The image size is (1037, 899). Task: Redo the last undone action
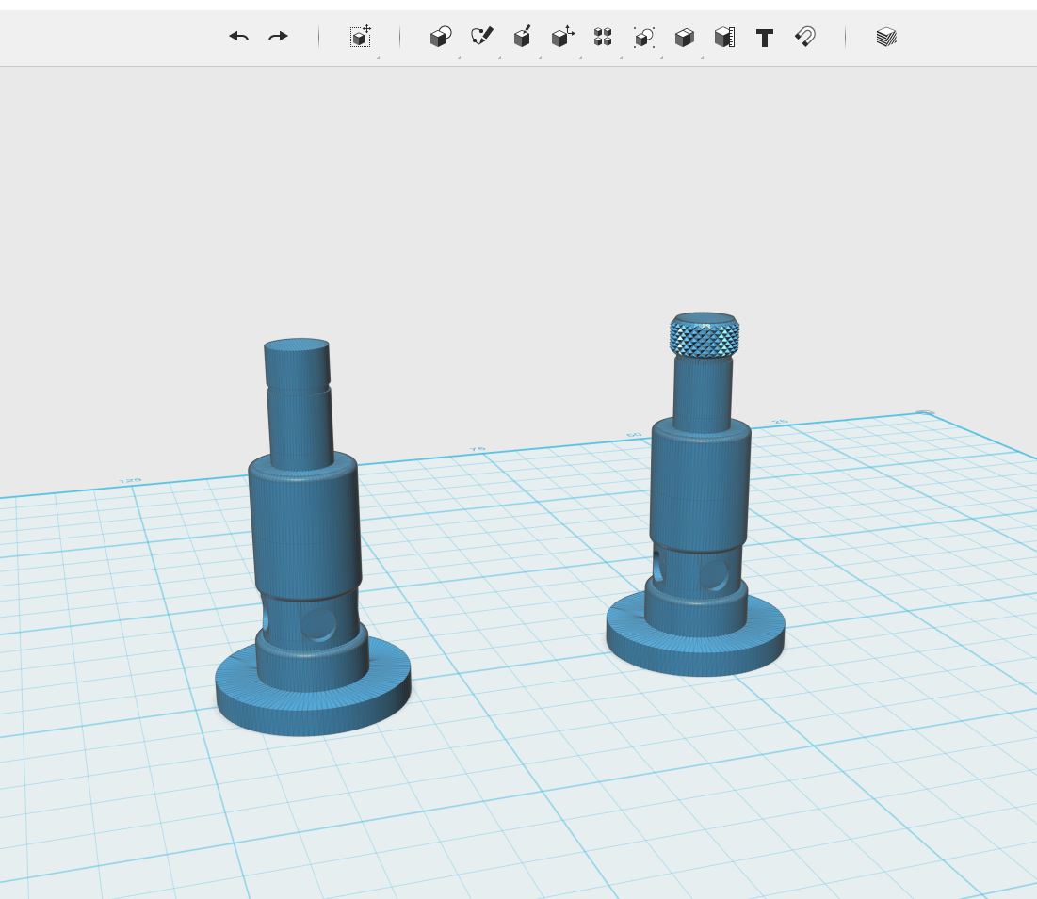[x=278, y=37]
